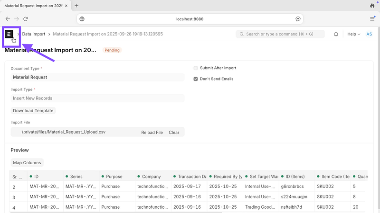
Task: Enable Submit After Import checkbox
Action: click(x=196, y=68)
